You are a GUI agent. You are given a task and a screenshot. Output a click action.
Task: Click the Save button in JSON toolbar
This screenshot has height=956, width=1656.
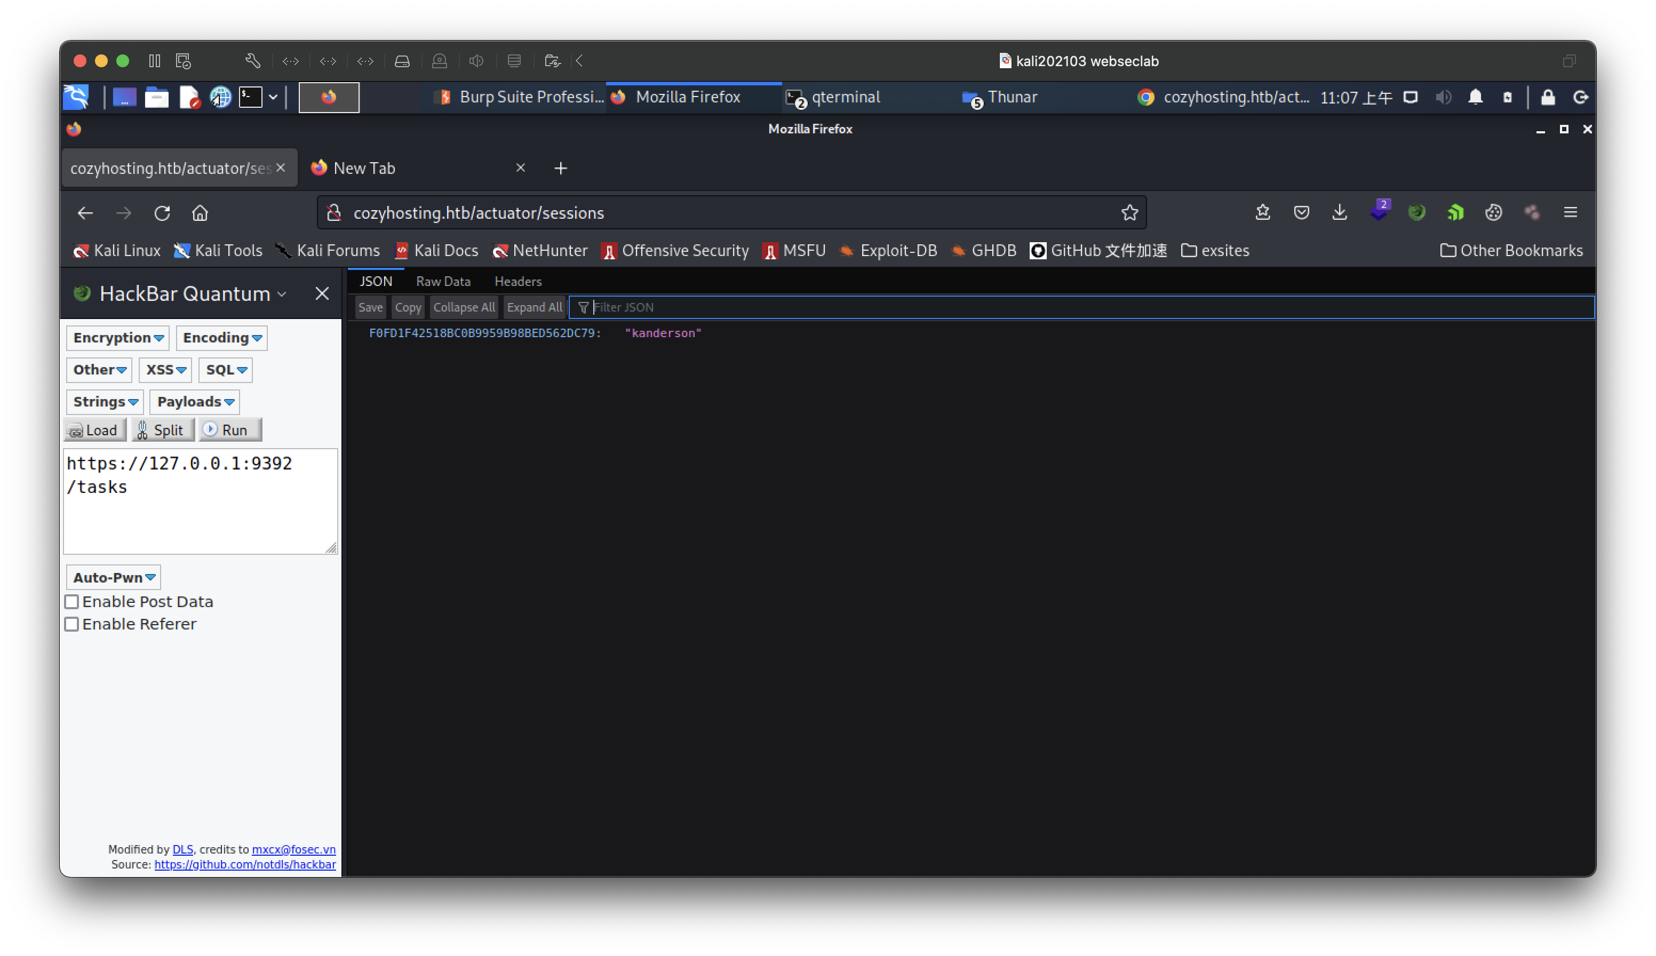coord(370,306)
